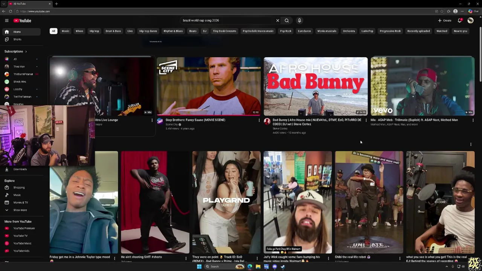Open Bad Bunny Afro House mix thumbnail
The image size is (482, 271).
pos(316,86)
